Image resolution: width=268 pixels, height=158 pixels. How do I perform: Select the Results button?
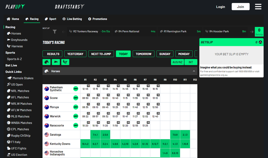(52, 54)
